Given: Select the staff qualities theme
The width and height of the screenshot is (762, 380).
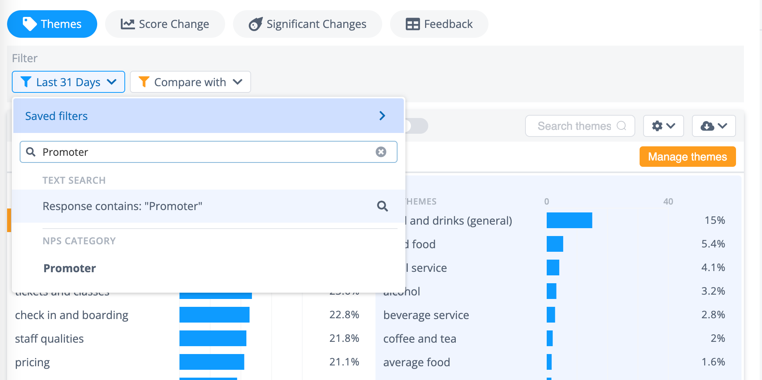Looking at the screenshot, I should [49, 339].
